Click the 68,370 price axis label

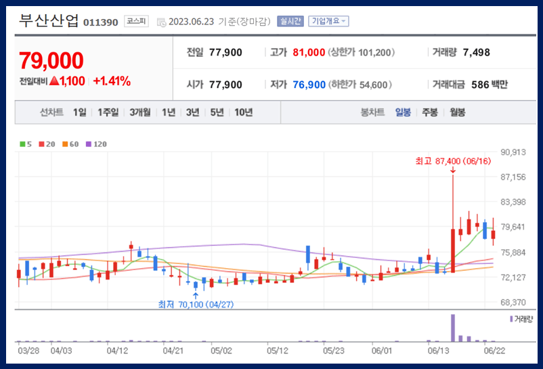pos(513,302)
